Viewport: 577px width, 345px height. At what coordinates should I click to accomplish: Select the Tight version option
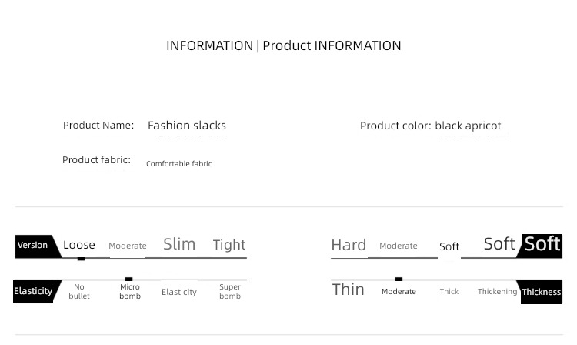pos(229,244)
